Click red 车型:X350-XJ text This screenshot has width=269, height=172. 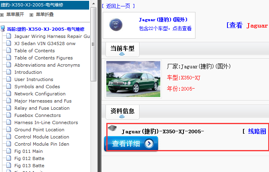[183, 77]
